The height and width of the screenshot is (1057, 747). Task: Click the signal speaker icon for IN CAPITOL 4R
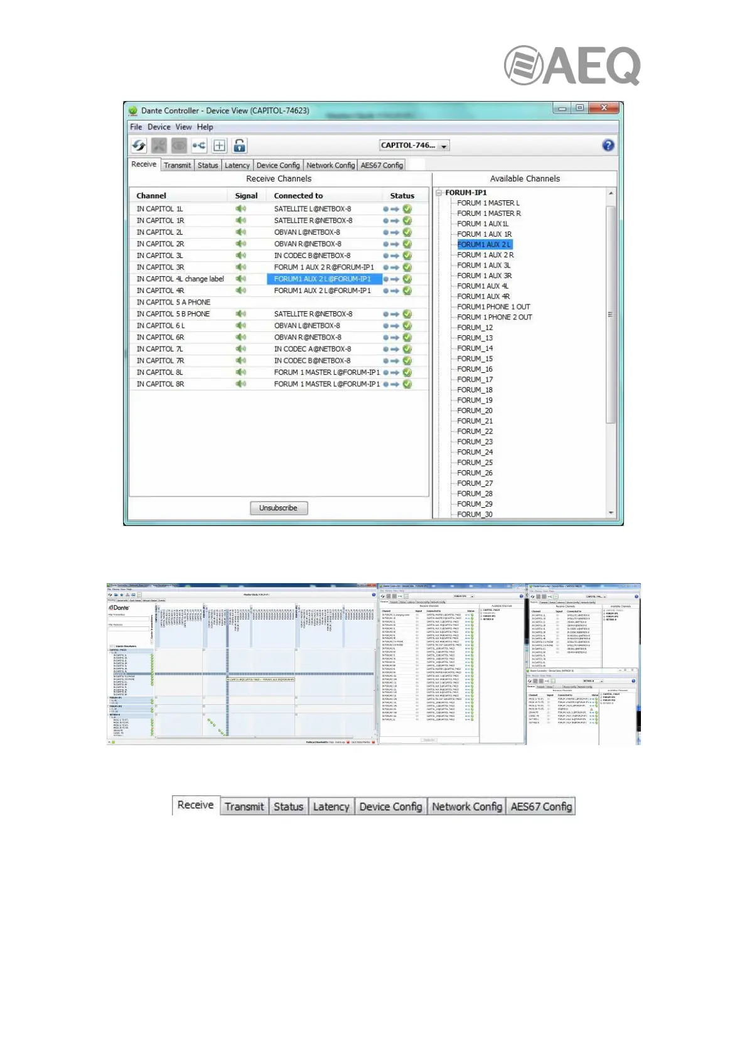pyautogui.click(x=240, y=291)
